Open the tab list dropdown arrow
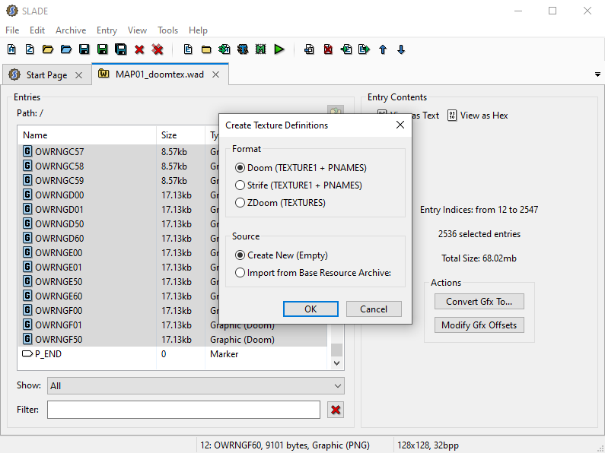The image size is (605, 453). coord(597,74)
